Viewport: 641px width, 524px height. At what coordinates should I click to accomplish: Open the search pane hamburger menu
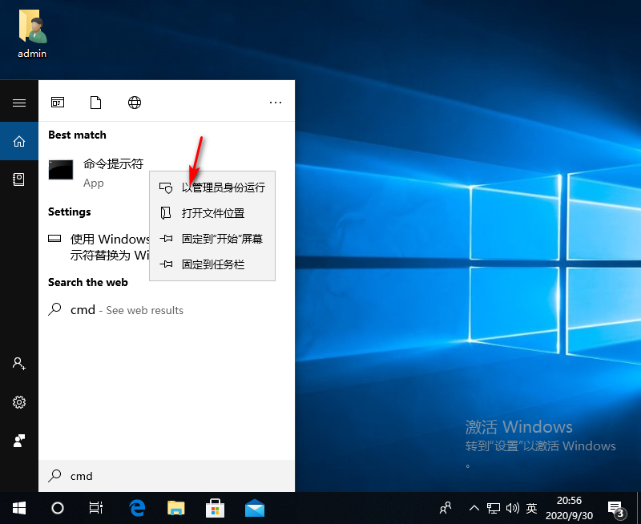click(20, 103)
